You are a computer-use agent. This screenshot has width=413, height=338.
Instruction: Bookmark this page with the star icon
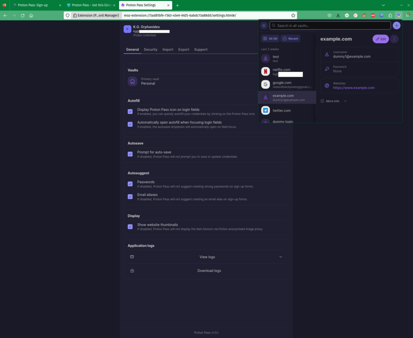tap(293, 16)
